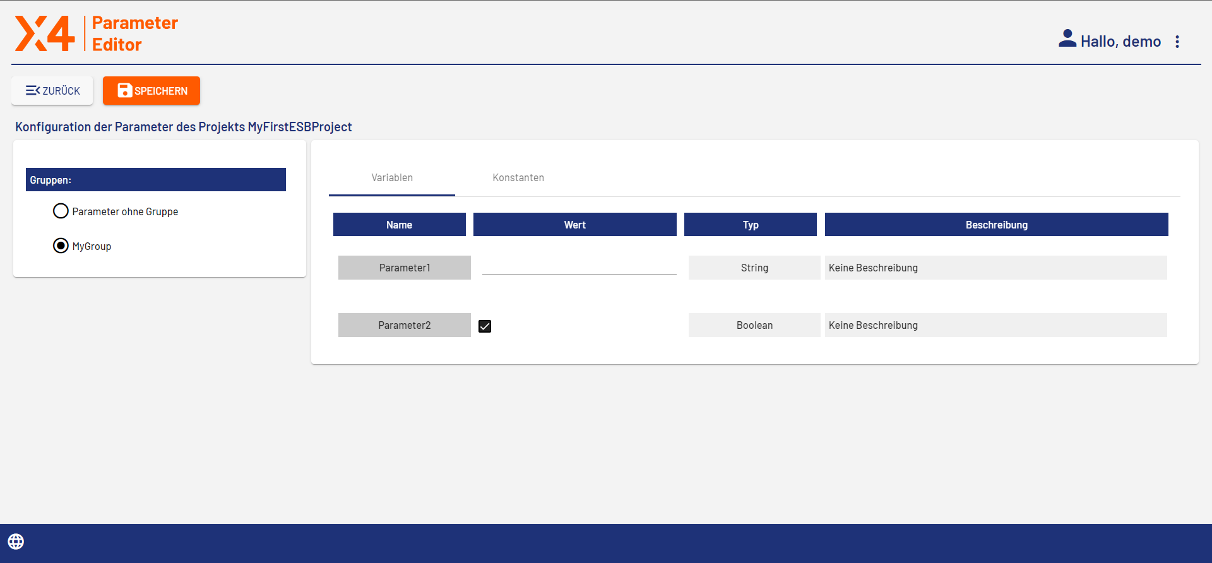The image size is (1212, 563).
Task: Click the Wert column header
Action: click(x=574, y=225)
